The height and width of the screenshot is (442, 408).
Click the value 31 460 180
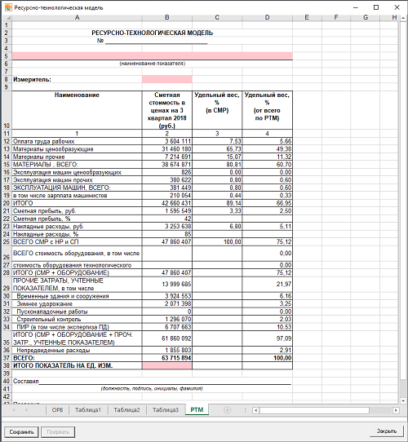click(167, 149)
